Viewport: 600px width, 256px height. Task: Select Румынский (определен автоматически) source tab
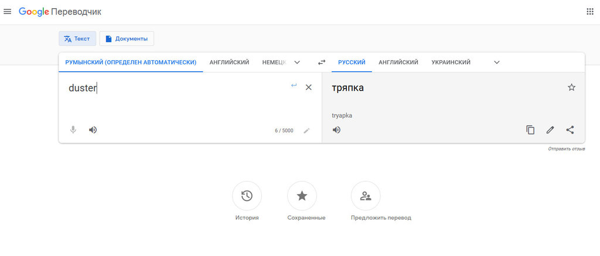[x=131, y=62]
